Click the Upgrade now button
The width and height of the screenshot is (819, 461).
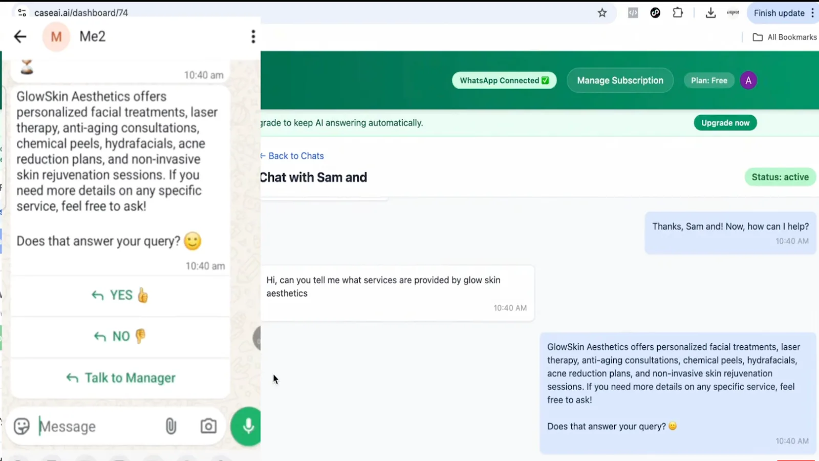725,123
